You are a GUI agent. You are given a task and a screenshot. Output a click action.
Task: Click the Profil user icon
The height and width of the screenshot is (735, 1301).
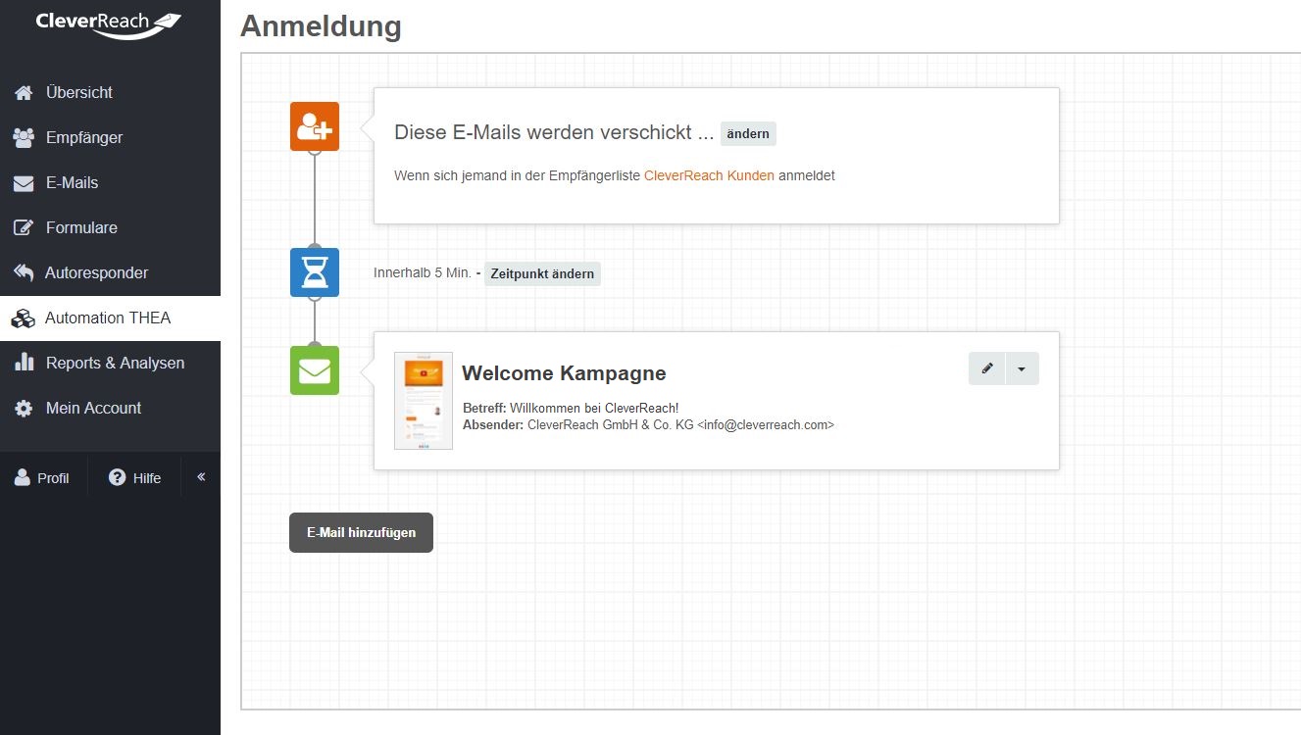pyautogui.click(x=22, y=477)
